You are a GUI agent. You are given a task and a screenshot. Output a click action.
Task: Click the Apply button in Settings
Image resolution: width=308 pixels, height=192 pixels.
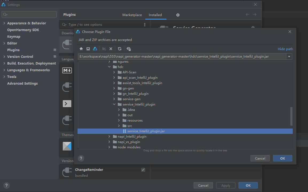226,186
